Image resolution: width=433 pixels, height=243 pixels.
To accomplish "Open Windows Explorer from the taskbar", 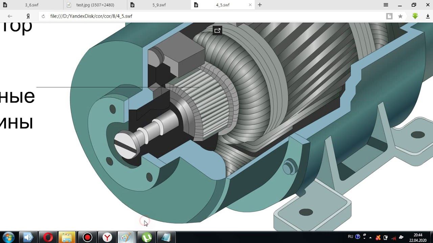I will tap(67, 237).
